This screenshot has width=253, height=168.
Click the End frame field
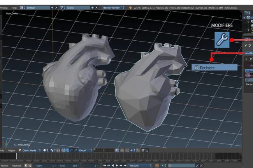tap(69, 166)
